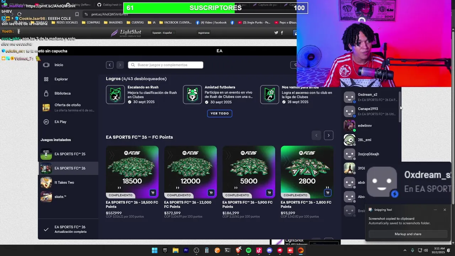The image size is (455, 256).
Task: Open the Nos vamos para arriba achievement
Action: click(x=297, y=95)
